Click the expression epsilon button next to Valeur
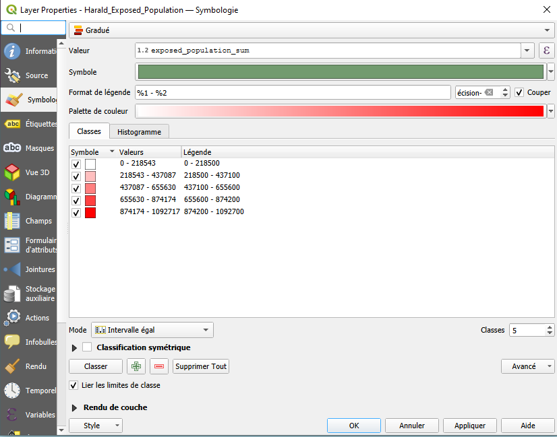This screenshot has height=437, width=557. coord(546,51)
